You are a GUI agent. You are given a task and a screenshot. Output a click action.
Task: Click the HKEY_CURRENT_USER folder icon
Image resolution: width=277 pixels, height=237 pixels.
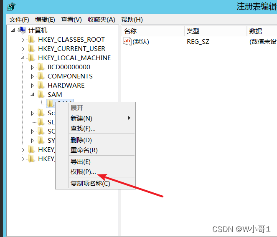coord(31,48)
